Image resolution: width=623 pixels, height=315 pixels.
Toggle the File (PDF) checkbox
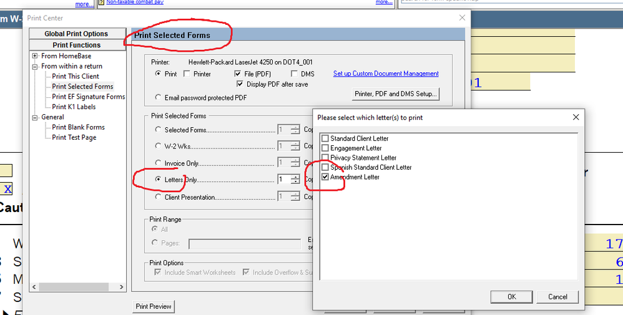pos(238,74)
